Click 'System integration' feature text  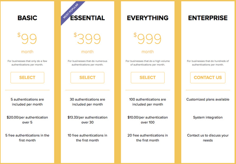[208, 117]
